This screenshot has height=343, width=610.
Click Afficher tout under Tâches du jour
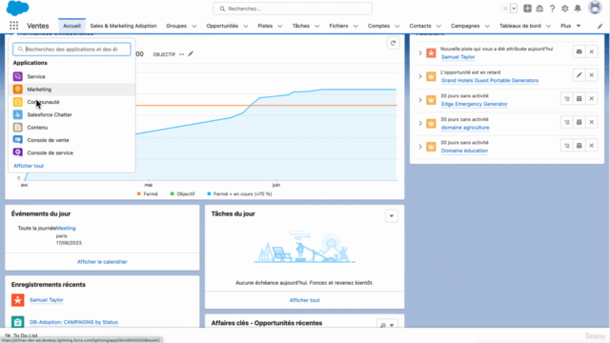[304, 300]
